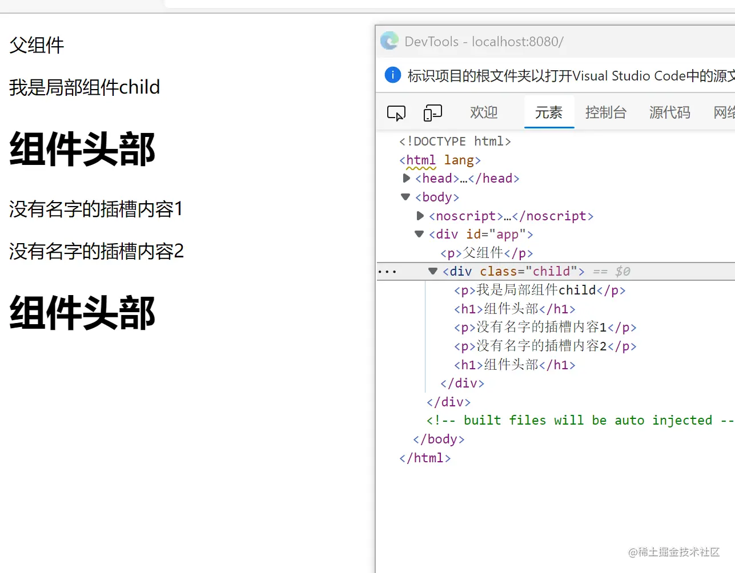735x573 pixels.
Task: Click the 'built files will be auto injected' comment
Action: [x=571, y=420]
